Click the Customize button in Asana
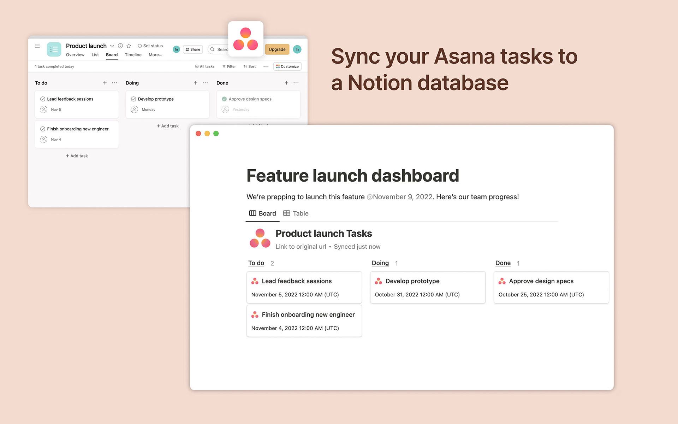The image size is (678, 424). [x=287, y=66]
